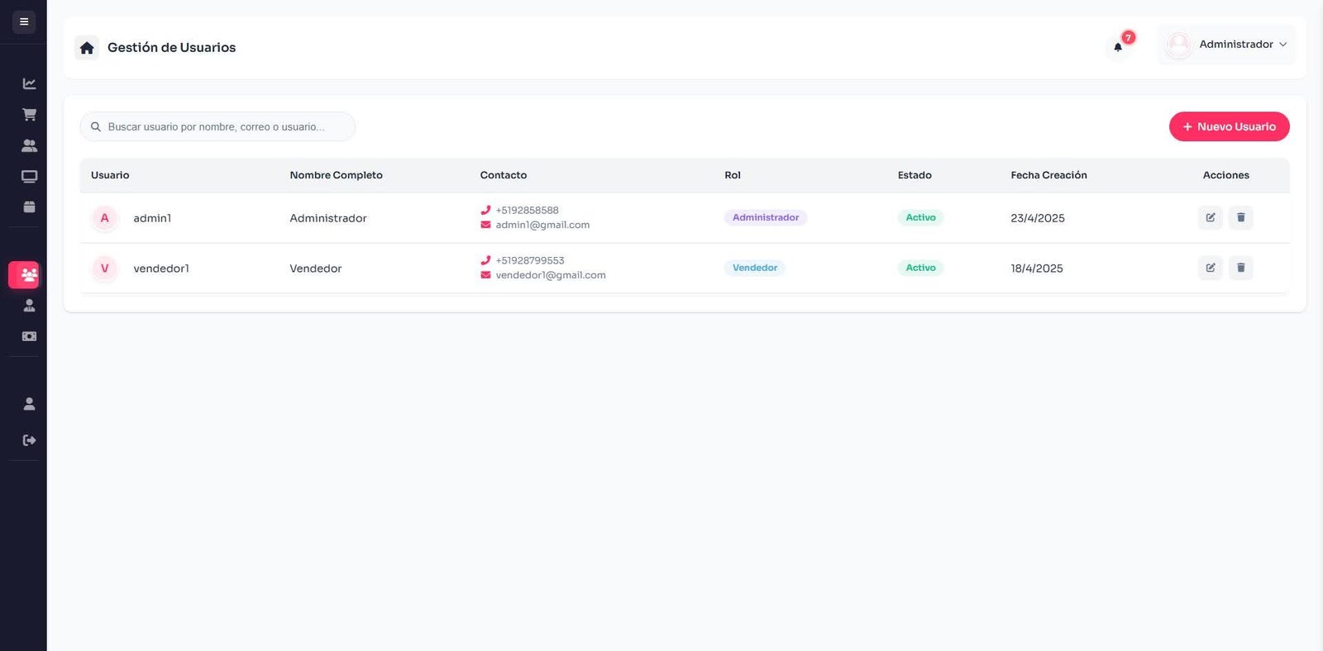Expand the Administrador profile dropdown
Image resolution: width=1323 pixels, height=651 pixels.
(x=1226, y=45)
